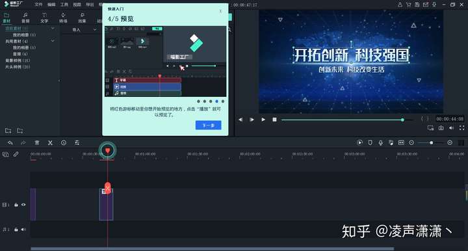This screenshot has height=251, width=468.
Task: Adjust the preview volume speaker icon
Action: [451, 127]
